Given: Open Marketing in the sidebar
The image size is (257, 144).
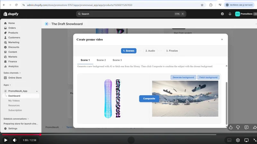Looking at the screenshot, I should [14, 42].
